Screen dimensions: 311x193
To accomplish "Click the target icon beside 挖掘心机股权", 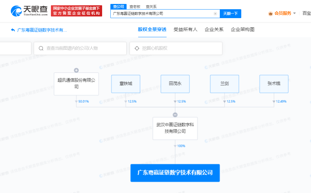I will (137, 48).
